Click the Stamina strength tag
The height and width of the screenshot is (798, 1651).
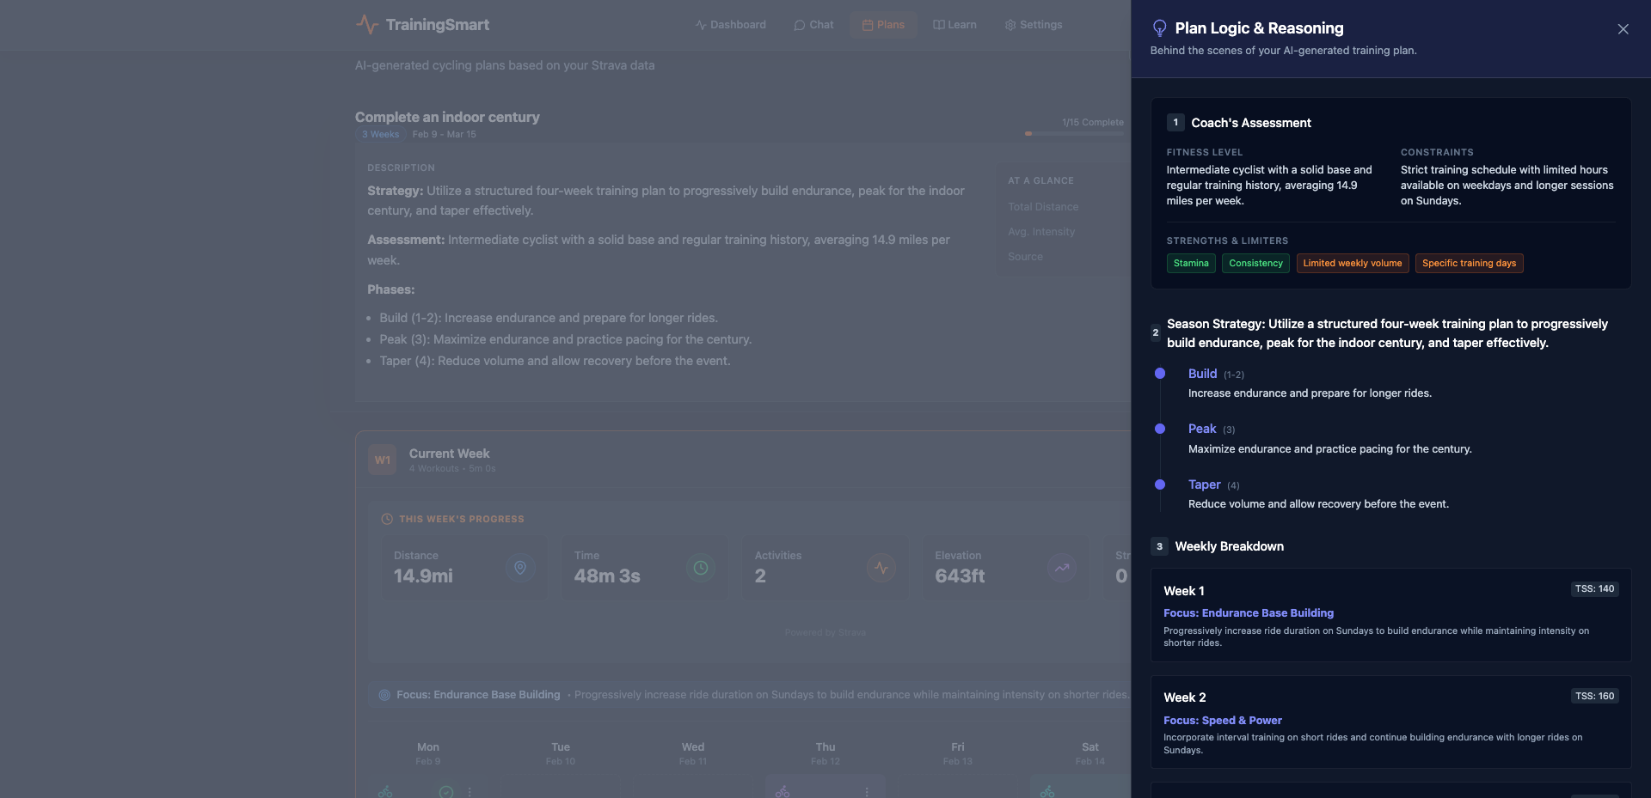tap(1191, 264)
